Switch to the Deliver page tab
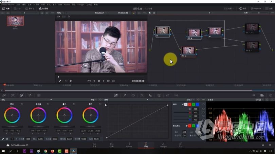The height and width of the screenshot is (154, 275). coord(180,145)
